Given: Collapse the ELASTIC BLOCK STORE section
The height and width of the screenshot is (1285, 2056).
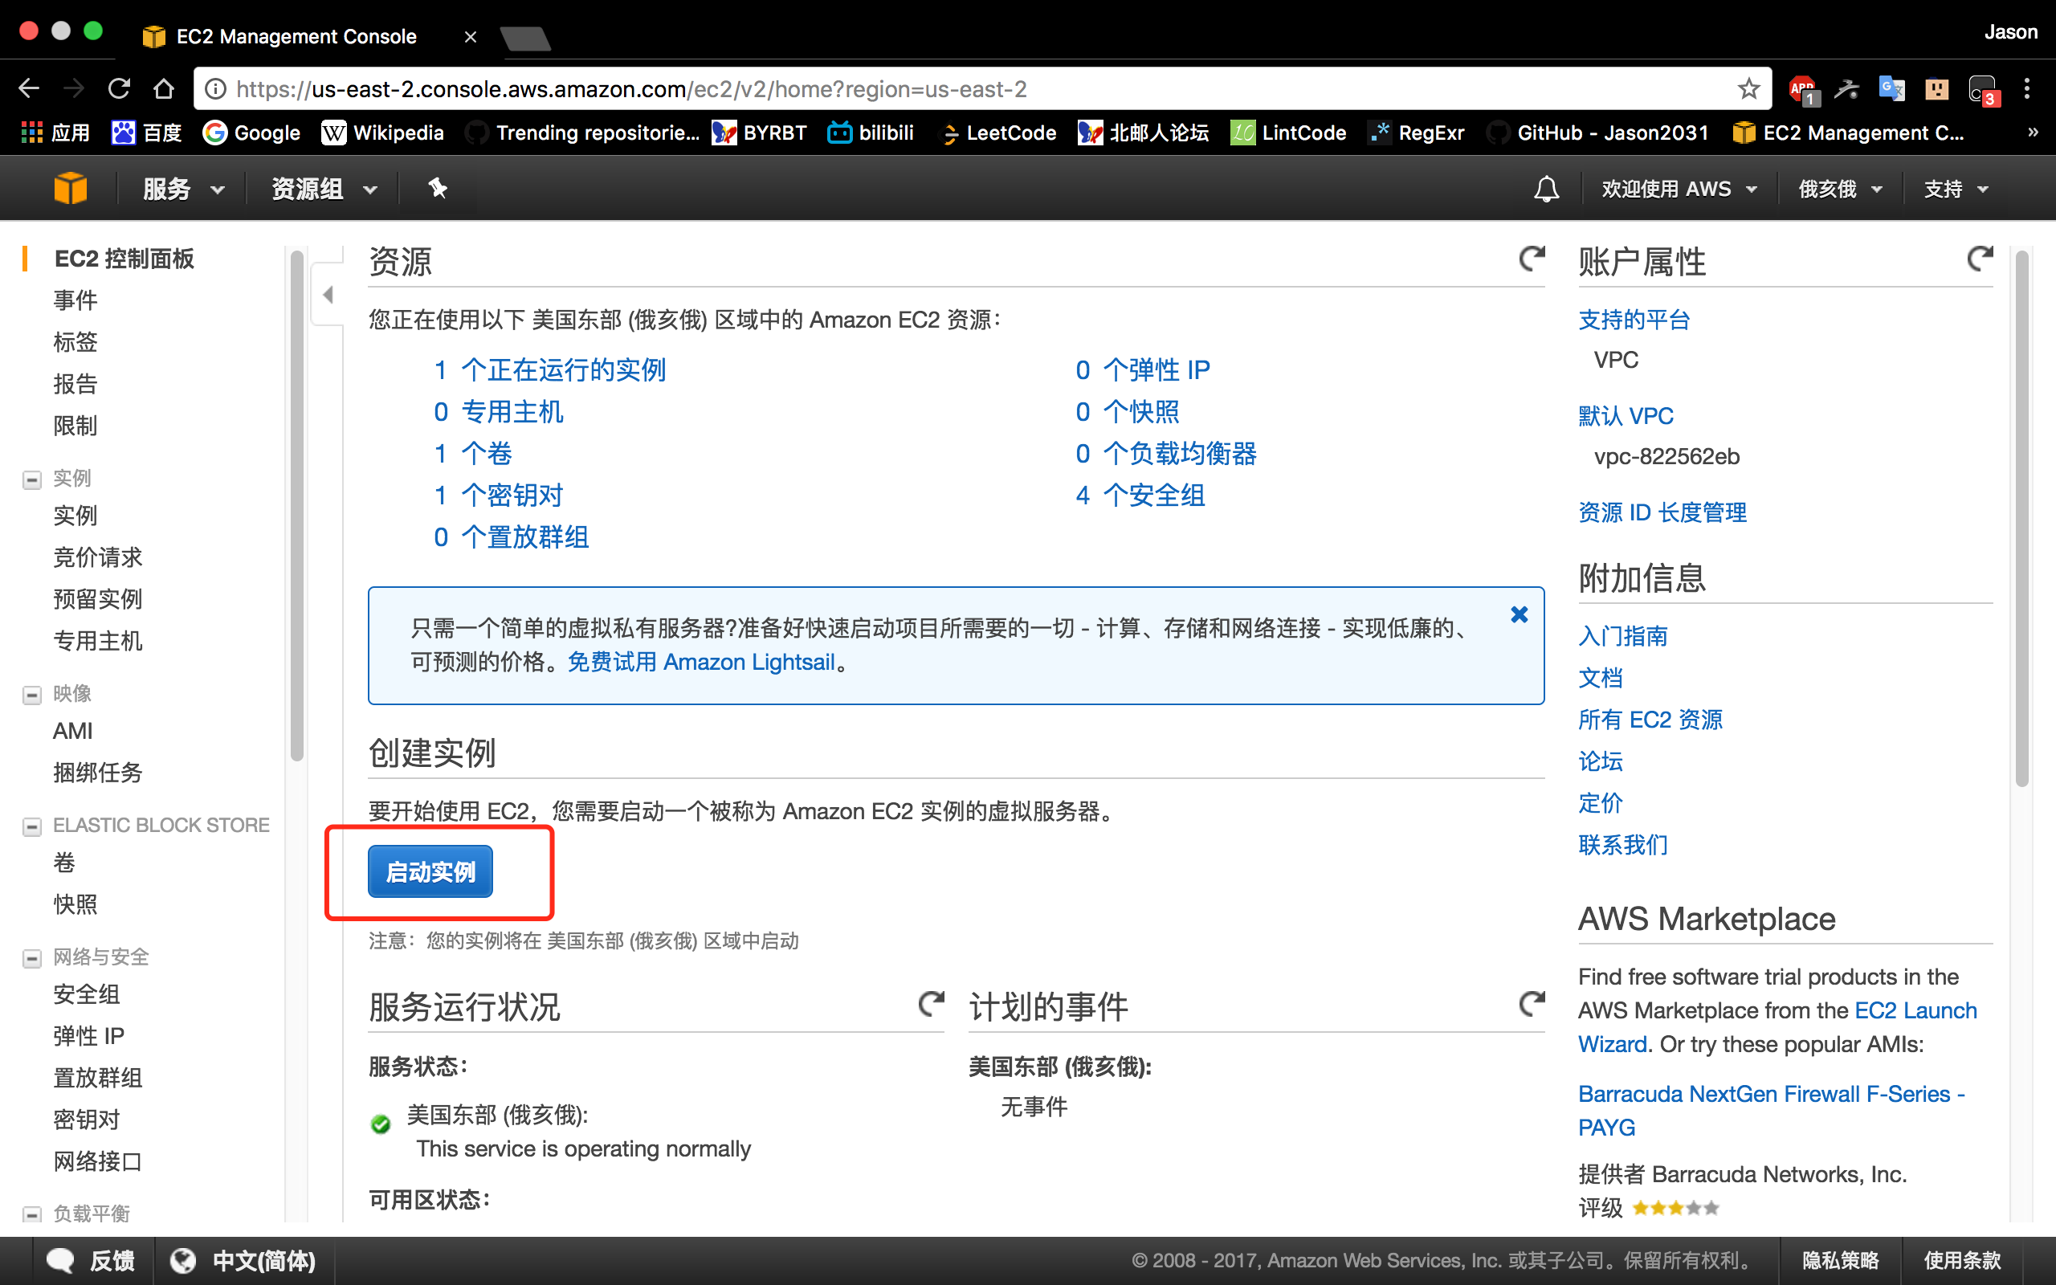Looking at the screenshot, I should [x=32, y=826].
